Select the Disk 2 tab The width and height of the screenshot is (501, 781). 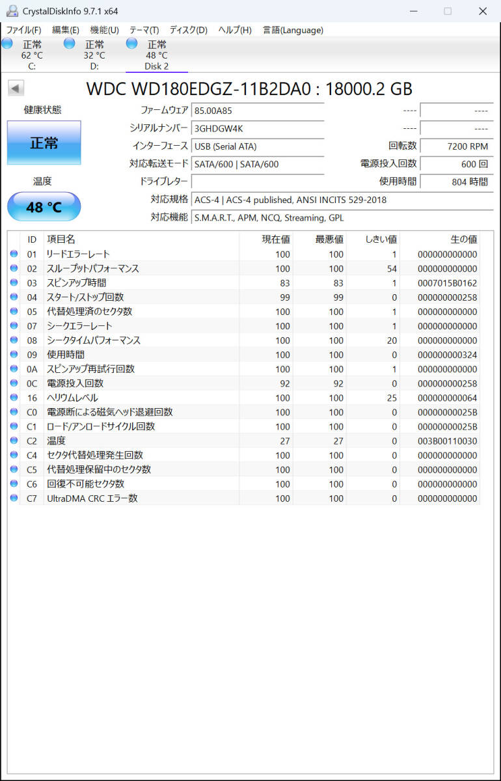[x=157, y=55]
